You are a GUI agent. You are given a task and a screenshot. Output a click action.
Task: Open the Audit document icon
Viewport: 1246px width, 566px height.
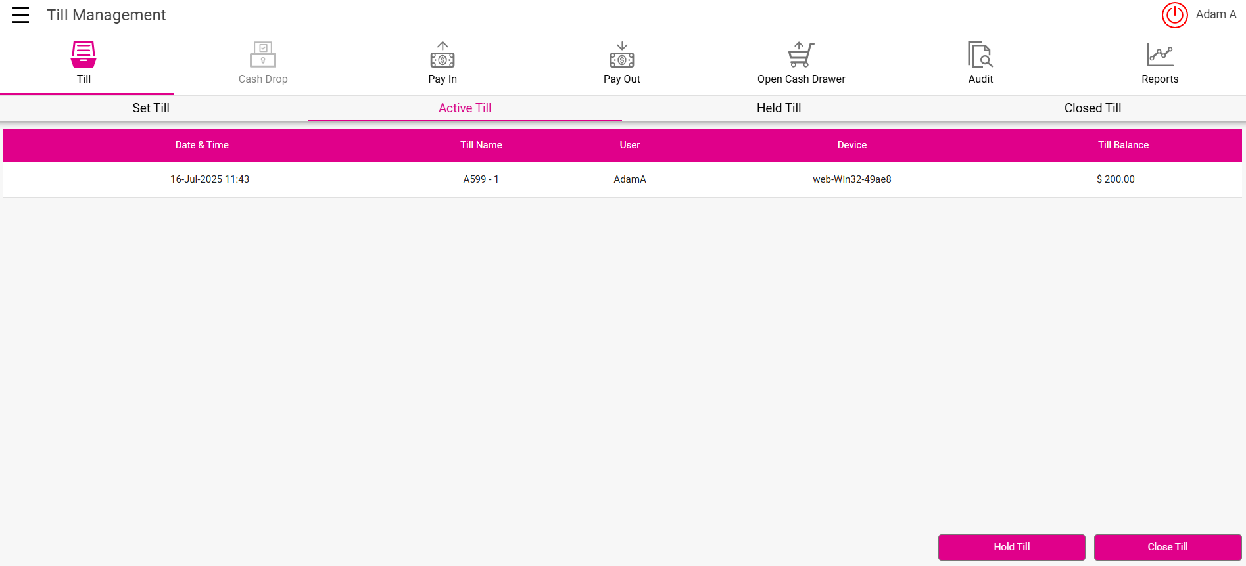click(x=980, y=55)
